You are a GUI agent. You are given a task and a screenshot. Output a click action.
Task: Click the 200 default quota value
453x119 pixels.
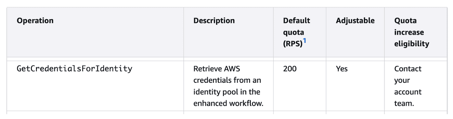290,69
